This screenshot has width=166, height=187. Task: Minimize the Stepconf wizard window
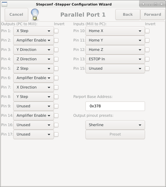[x=149, y=4]
